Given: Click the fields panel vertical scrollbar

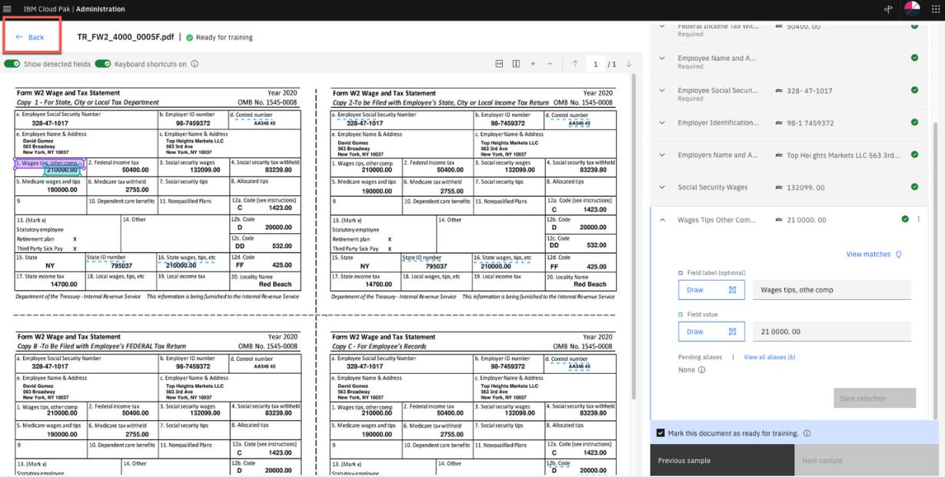Looking at the screenshot, I should tap(936, 269).
